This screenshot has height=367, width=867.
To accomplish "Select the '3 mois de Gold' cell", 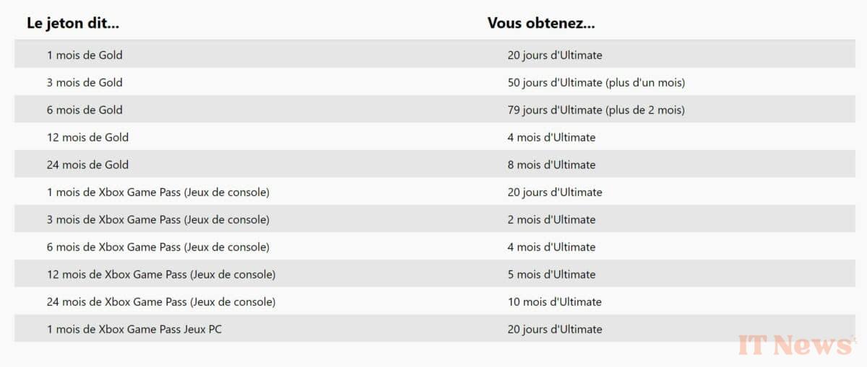I will coord(85,82).
